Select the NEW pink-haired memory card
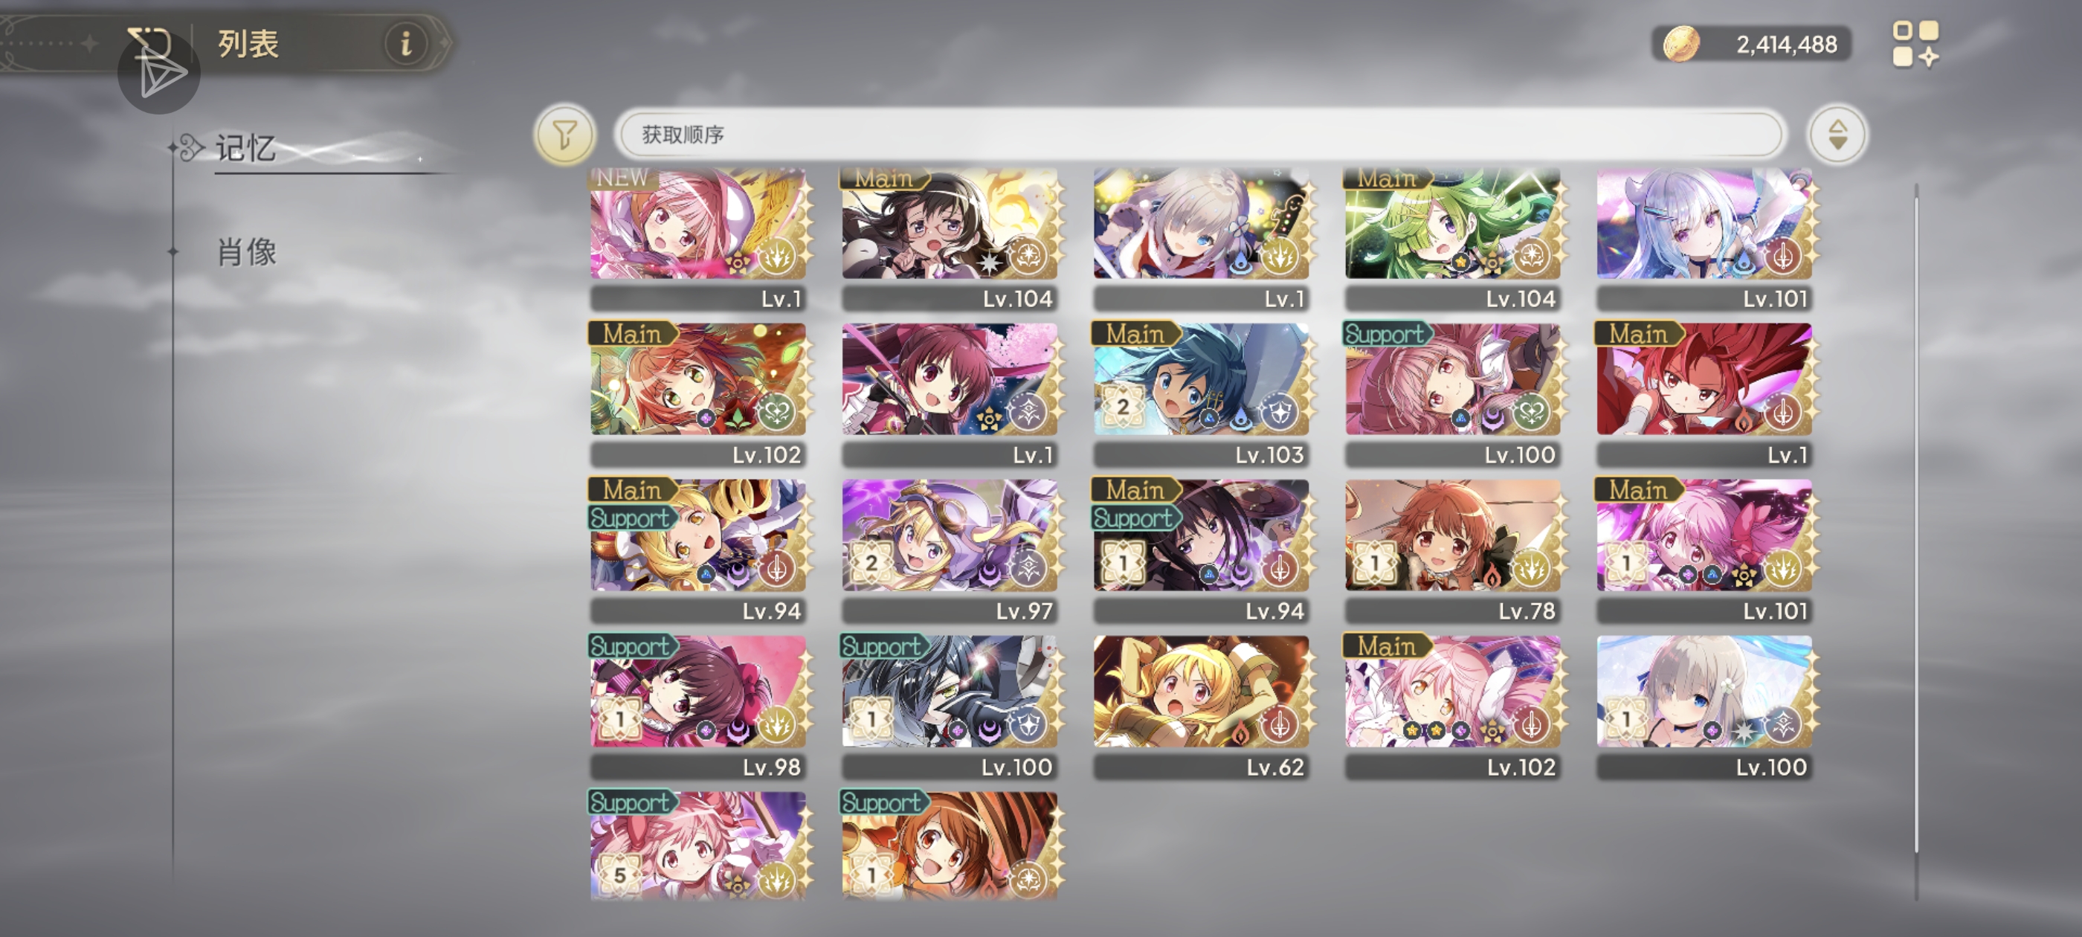 700,239
